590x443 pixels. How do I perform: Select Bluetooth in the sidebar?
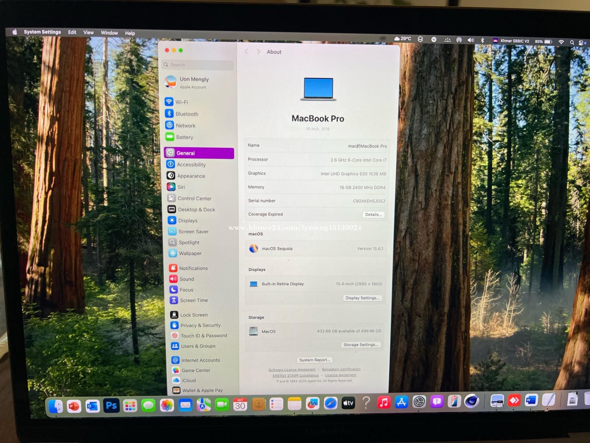186,114
